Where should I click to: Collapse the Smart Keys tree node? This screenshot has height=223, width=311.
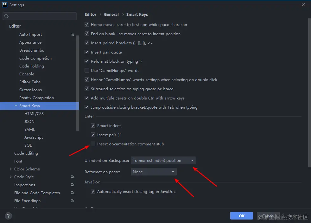[16, 106]
